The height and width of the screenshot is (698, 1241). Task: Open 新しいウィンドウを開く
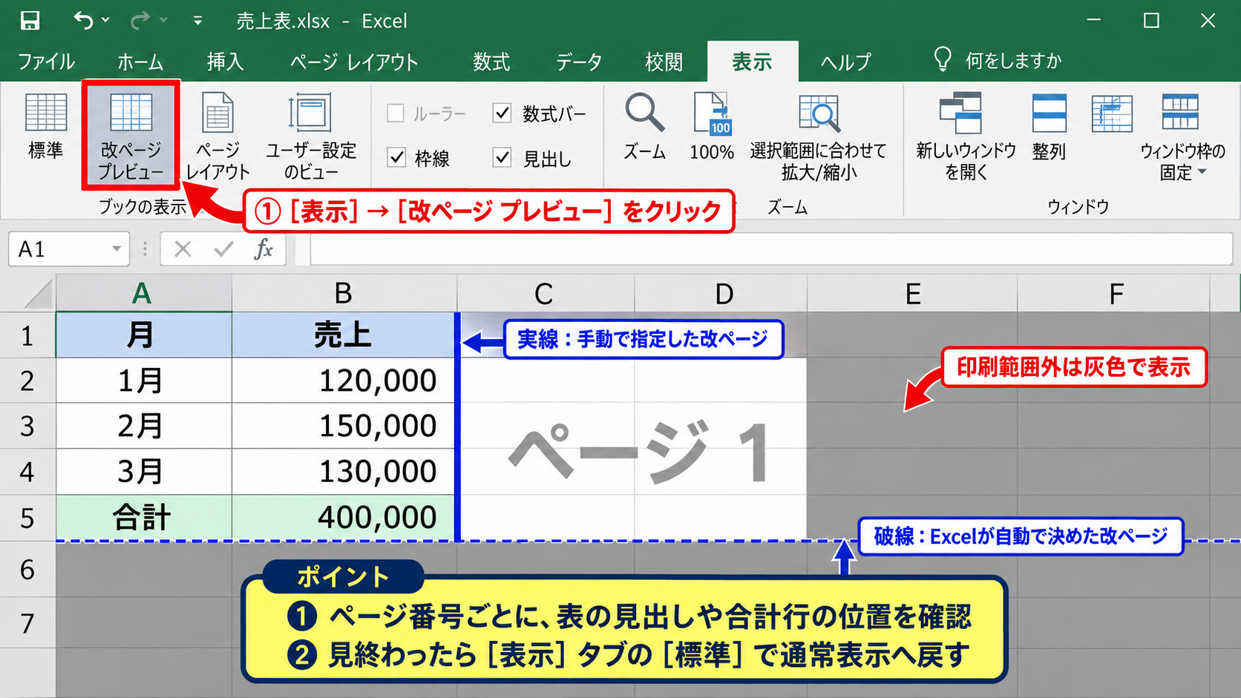click(966, 136)
